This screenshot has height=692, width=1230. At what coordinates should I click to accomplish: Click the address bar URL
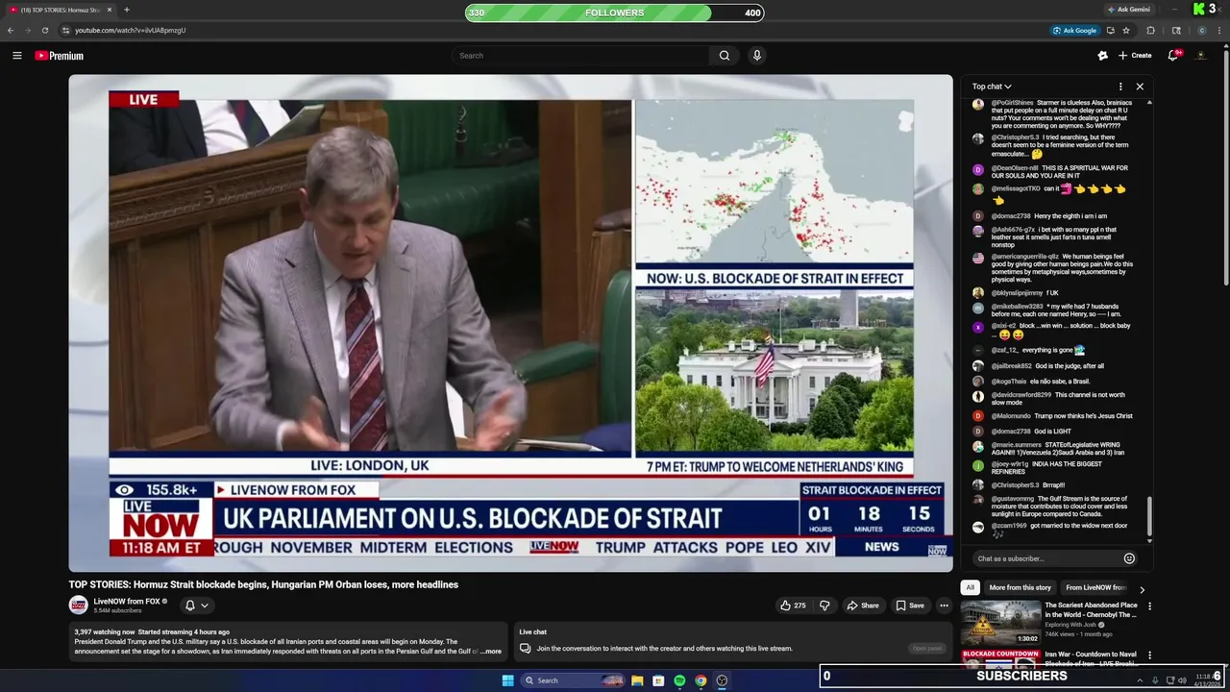(x=131, y=30)
